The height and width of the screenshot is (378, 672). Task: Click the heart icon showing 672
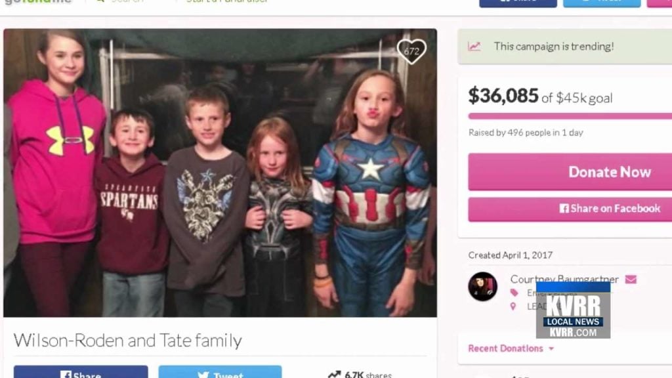coord(411,51)
